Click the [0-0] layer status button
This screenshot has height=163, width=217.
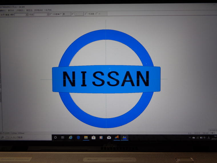[205, 133]
